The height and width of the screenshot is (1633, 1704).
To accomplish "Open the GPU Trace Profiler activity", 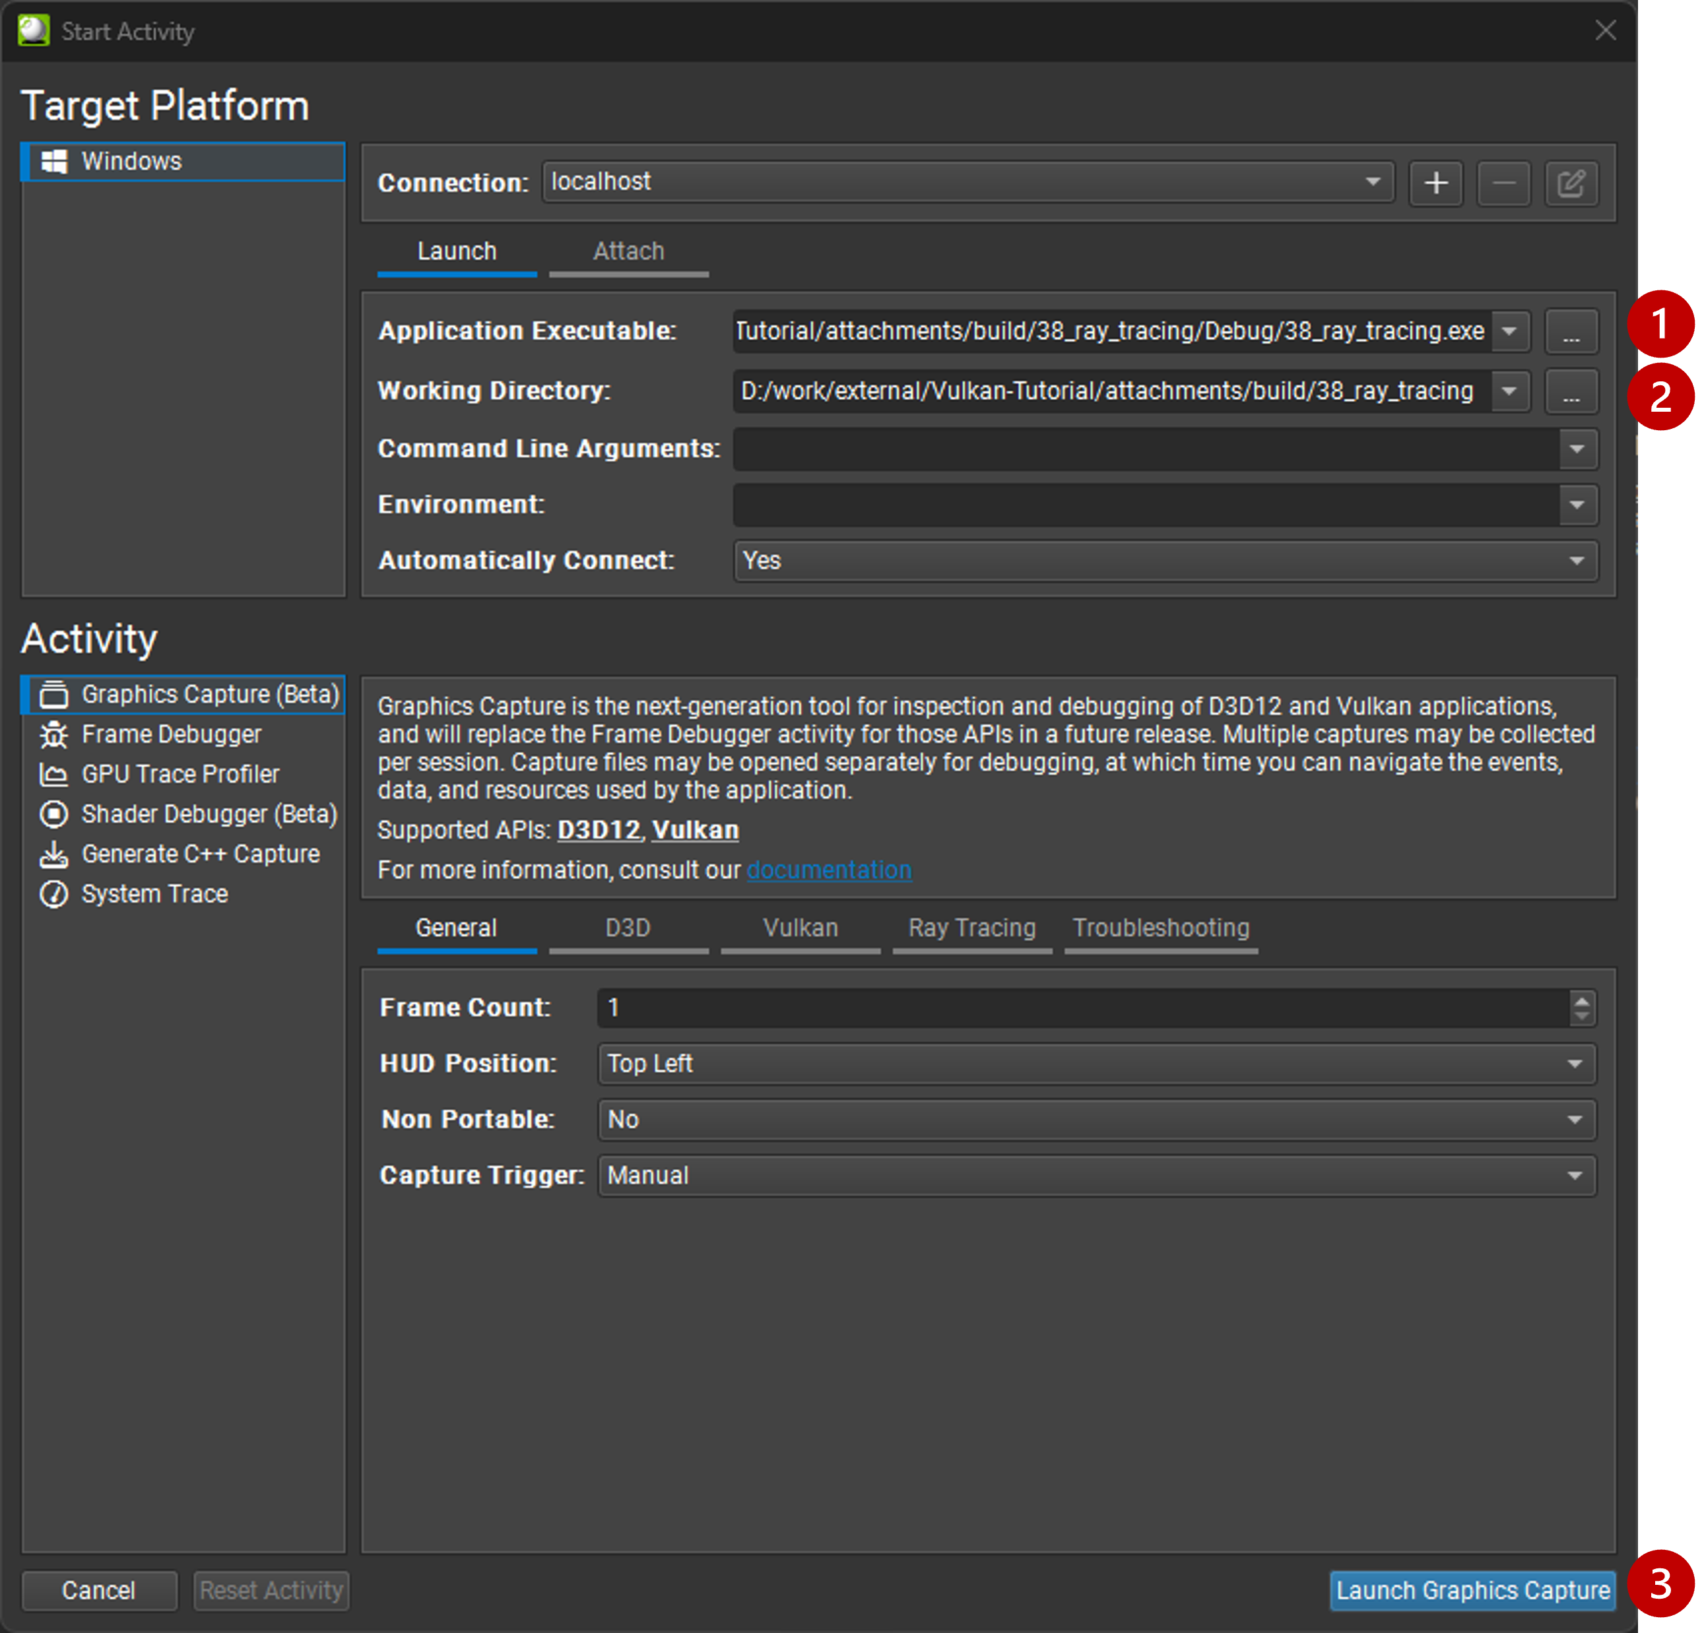I will (180, 773).
